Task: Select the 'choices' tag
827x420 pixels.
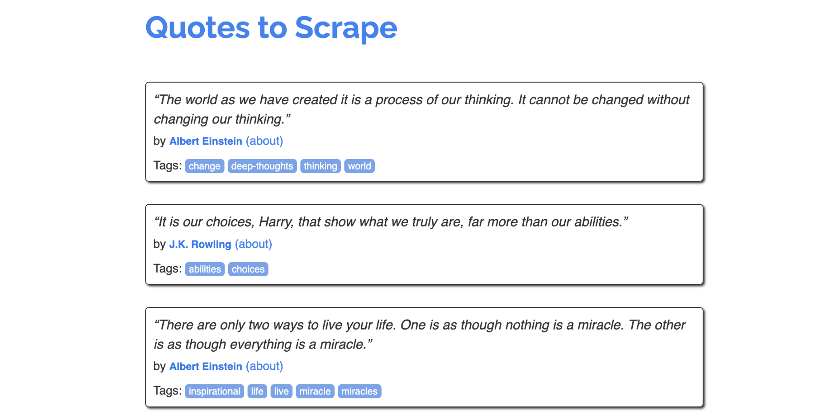Action: pos(248,269)
